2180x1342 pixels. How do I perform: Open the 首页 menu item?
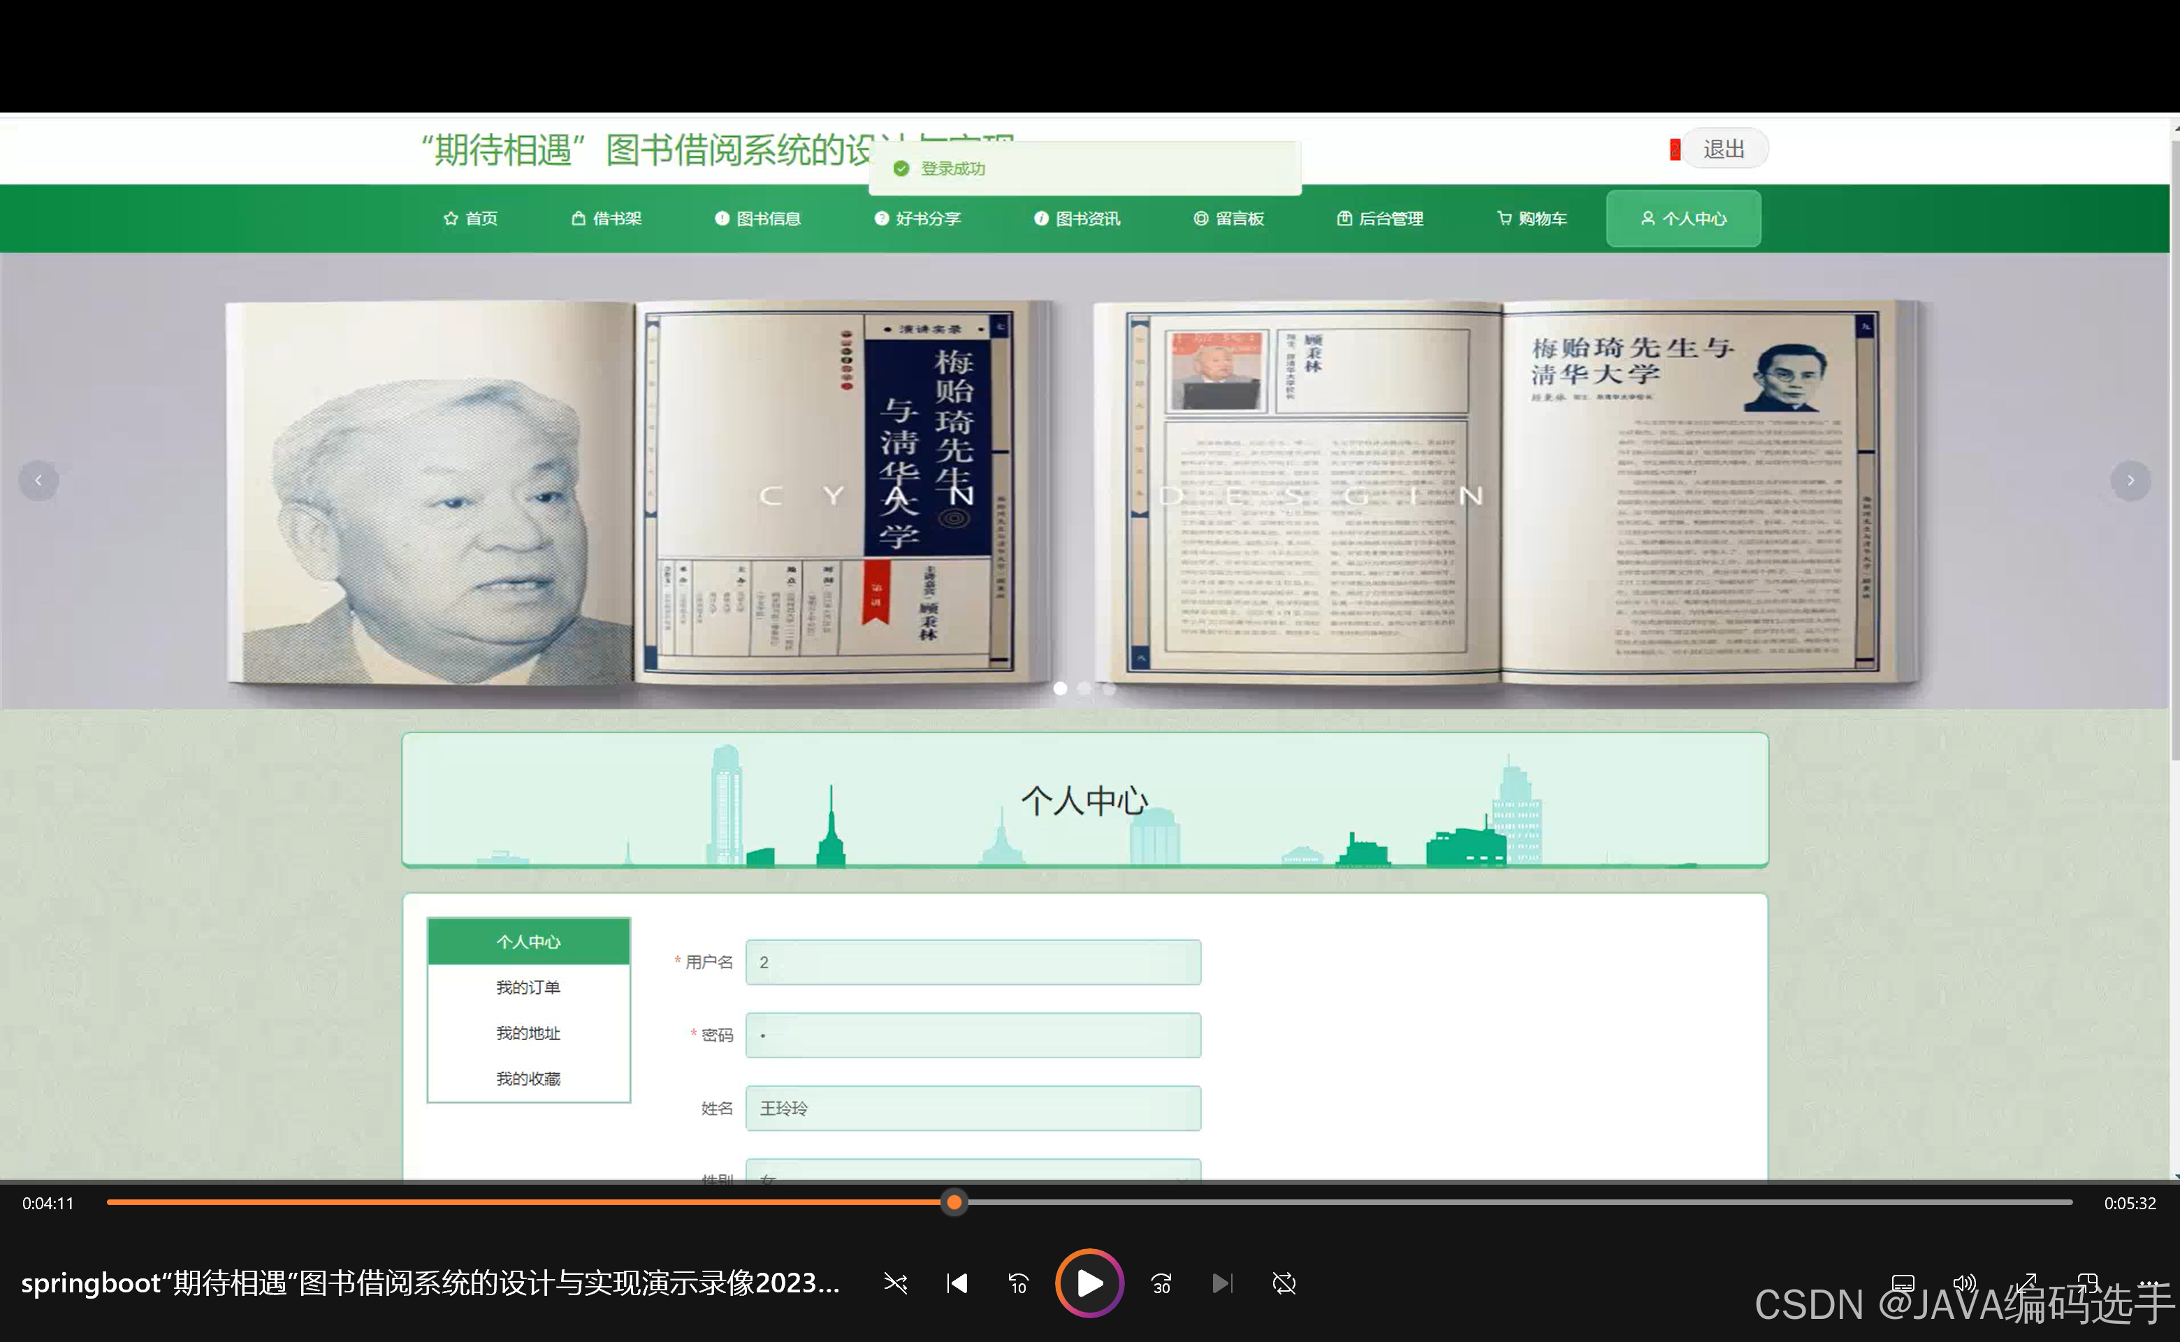(470, 218)
